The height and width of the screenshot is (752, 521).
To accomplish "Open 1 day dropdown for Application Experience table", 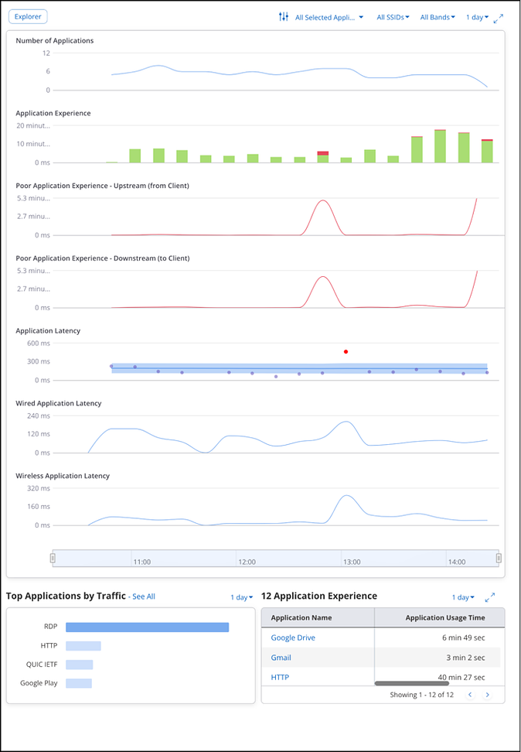I will click(x=463, y=597).
